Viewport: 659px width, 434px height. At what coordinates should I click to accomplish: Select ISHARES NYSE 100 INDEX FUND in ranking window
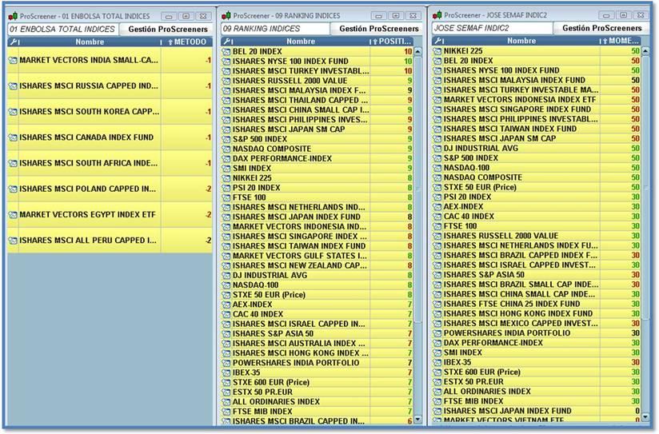point(318,62)
